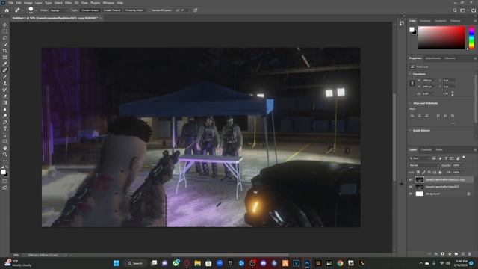This screenshot has height=269, width=478.
Task: Enable Sample All Layers checkbox
Action: tap(150, 10)
